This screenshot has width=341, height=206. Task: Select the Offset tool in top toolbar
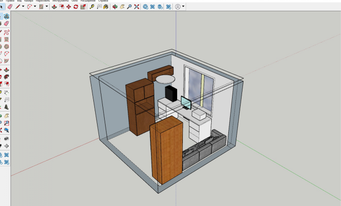pos(62,7)
